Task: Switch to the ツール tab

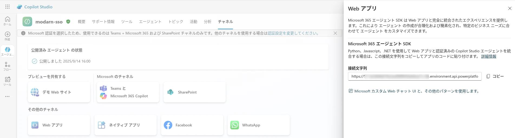Action: [x=127, y=22]
